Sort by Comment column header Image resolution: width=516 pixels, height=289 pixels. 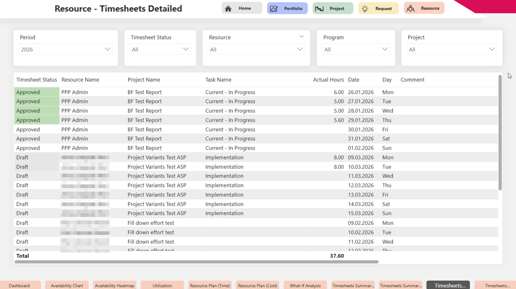coord(412,79)
